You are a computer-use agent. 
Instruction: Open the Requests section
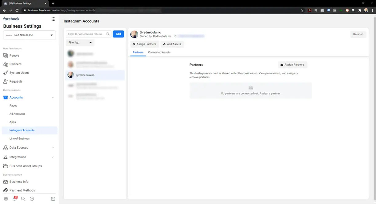pos(16,81)
